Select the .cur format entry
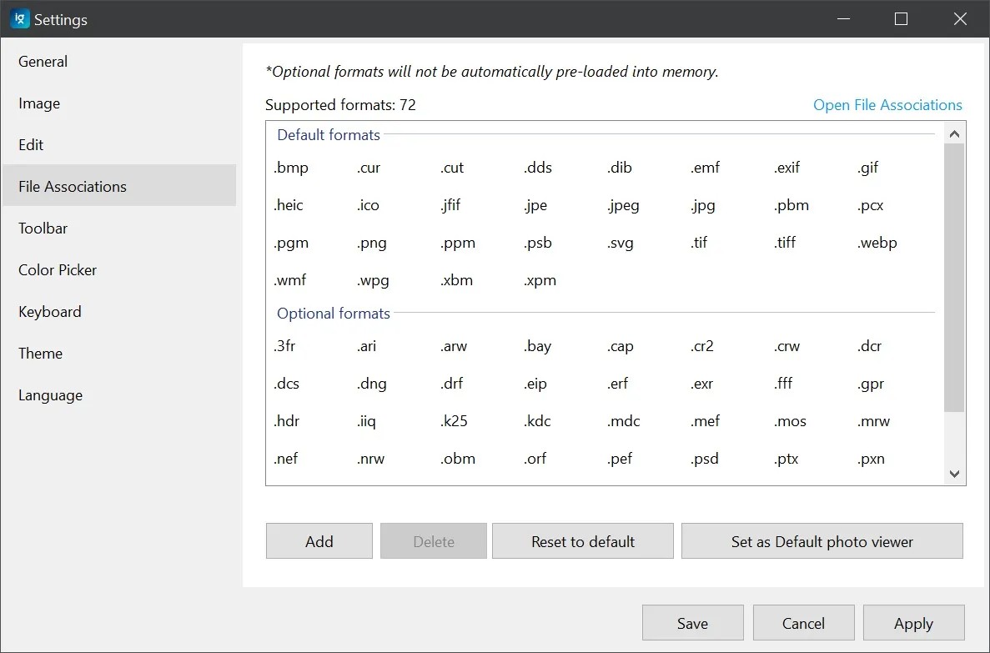This screenshot has height=653, width=990. tap(369, 168)
